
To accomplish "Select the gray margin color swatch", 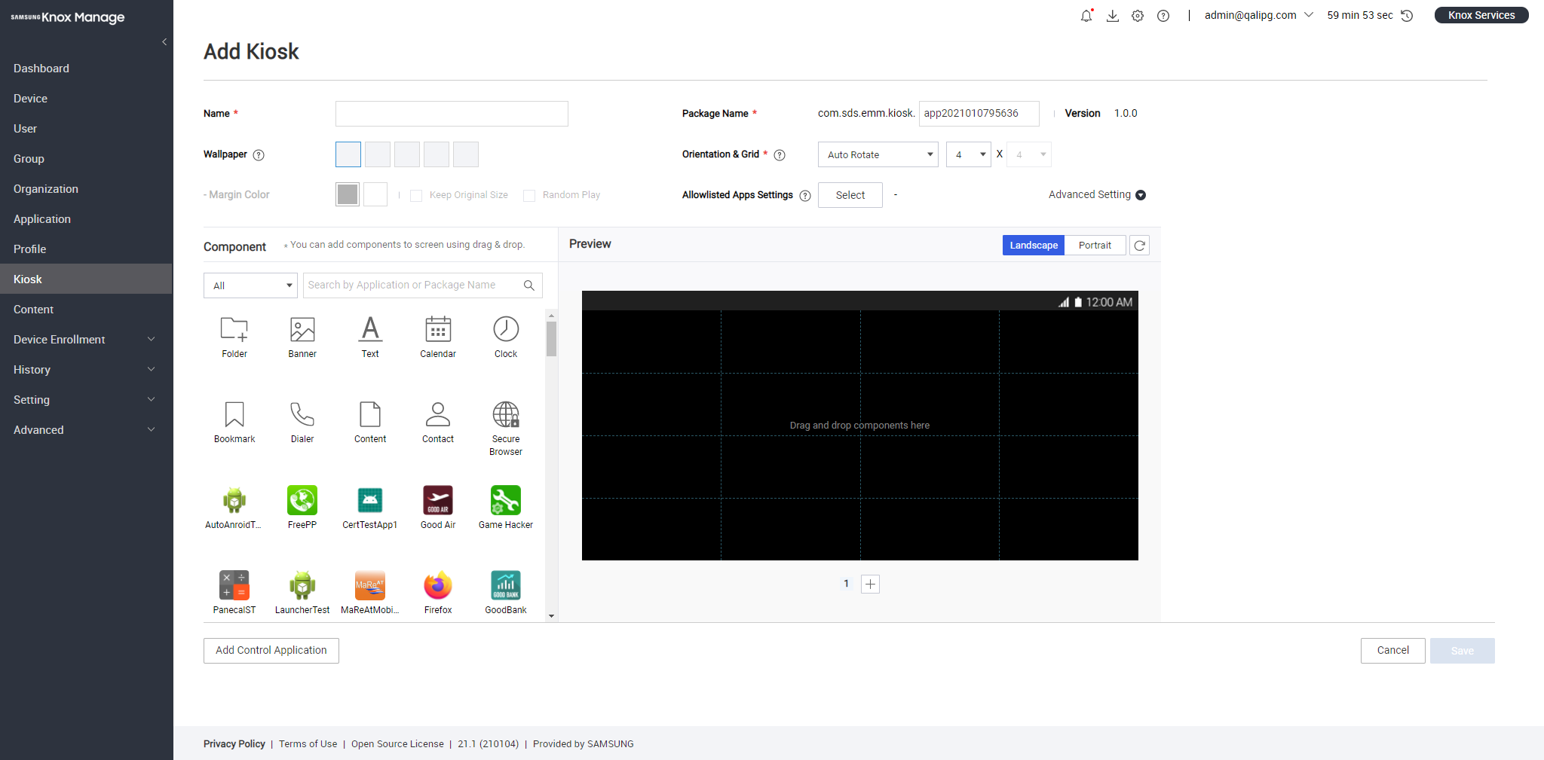I will [348, 194].
